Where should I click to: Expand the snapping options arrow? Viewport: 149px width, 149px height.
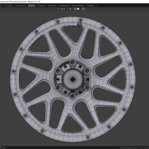pyautogui.click(x=80, y=9)
